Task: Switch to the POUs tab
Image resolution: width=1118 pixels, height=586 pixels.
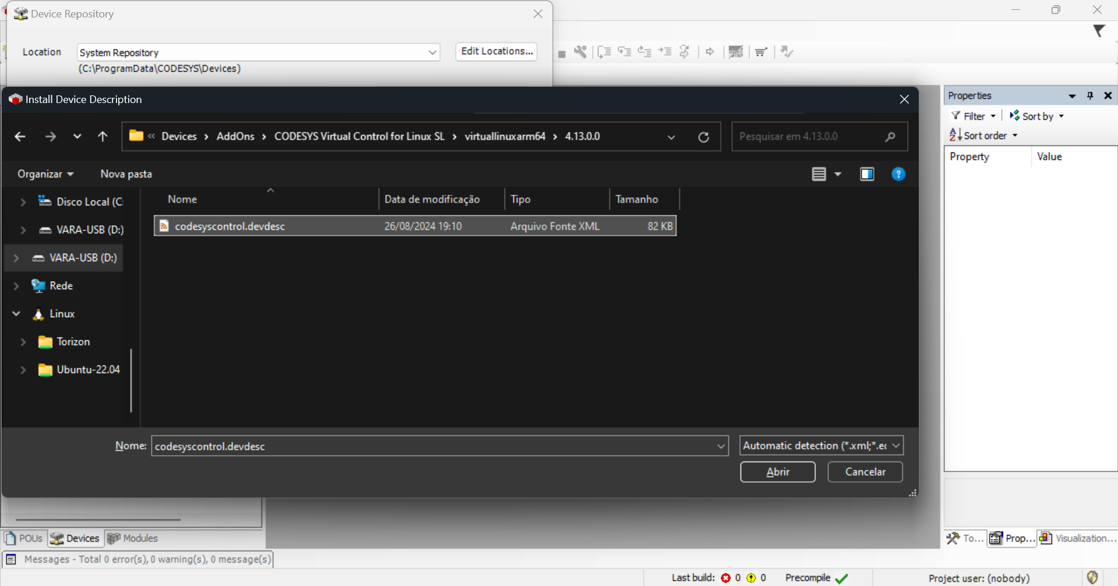Action: [24, 538]
